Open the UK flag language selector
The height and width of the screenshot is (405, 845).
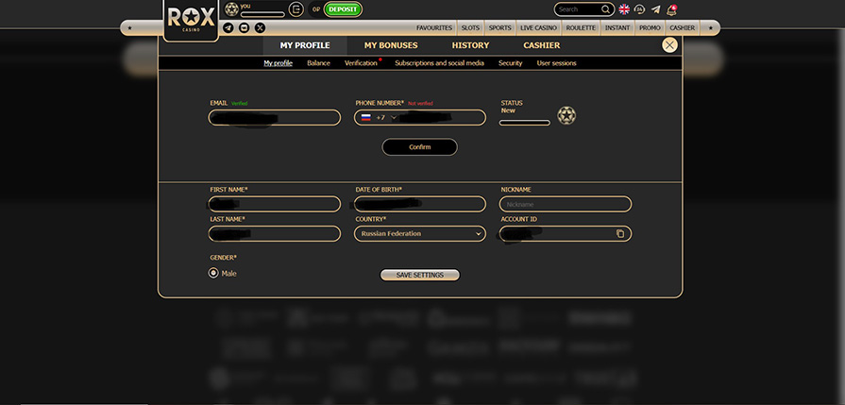(x=624, y=9)
